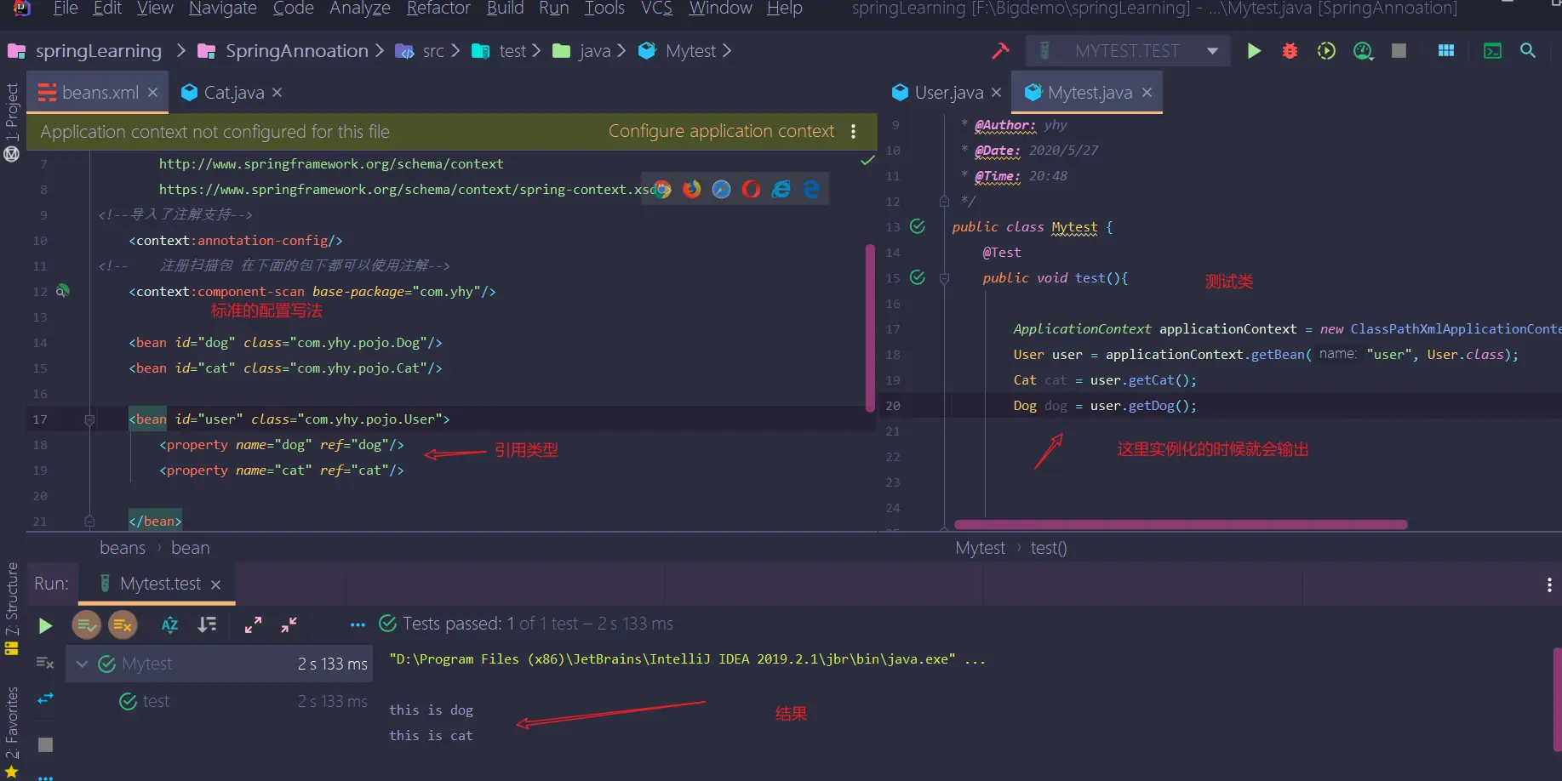Toggle the Show Passed tests filter

(x=86, y=625)
